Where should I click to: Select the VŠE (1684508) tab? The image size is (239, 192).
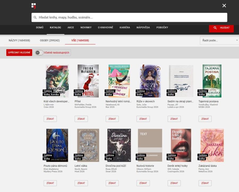coord(80,40)
